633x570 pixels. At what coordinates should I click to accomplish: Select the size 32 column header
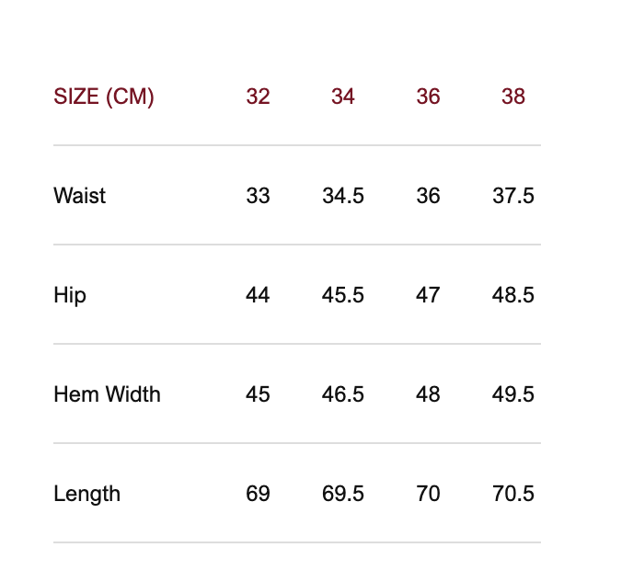(x=258, y=97)
